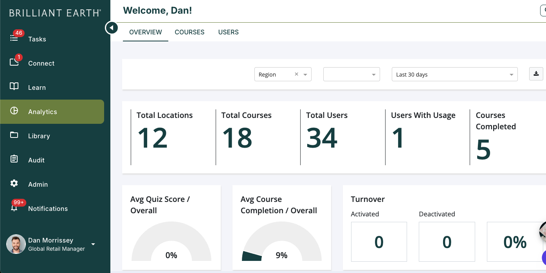Open the Connect chat icon
546x273 pixels.
coord(14,62)
